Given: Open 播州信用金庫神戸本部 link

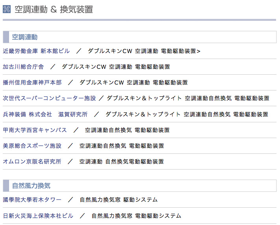Looking at the screenshot, I should (32, 83).
